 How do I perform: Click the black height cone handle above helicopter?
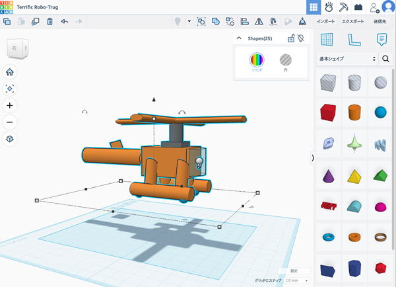click(x=154, y=99)
